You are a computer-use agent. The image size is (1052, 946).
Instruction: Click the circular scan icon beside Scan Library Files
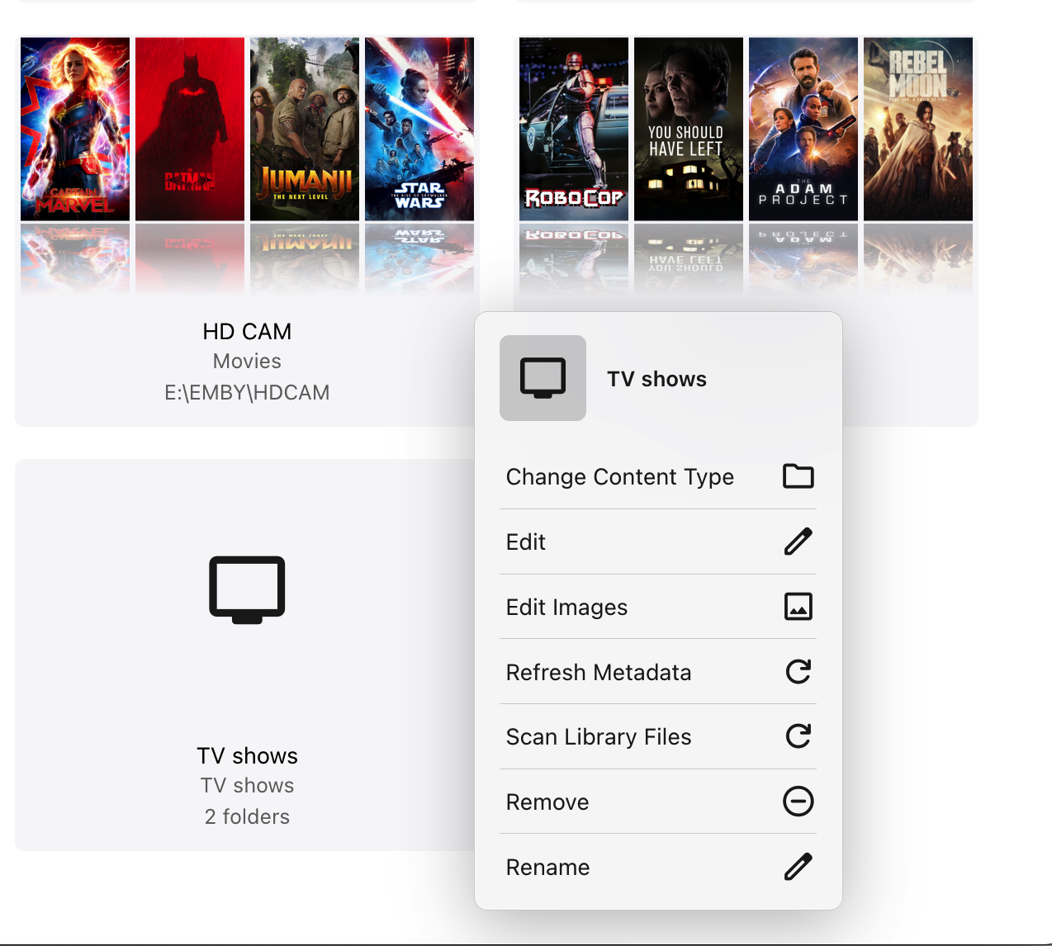[x=798, y=736]
